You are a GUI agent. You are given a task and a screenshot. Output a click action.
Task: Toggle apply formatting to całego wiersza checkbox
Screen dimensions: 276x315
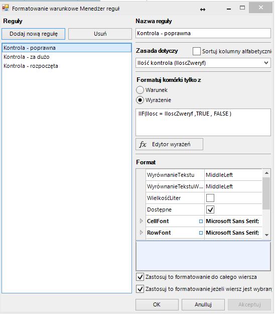[140, 277]
